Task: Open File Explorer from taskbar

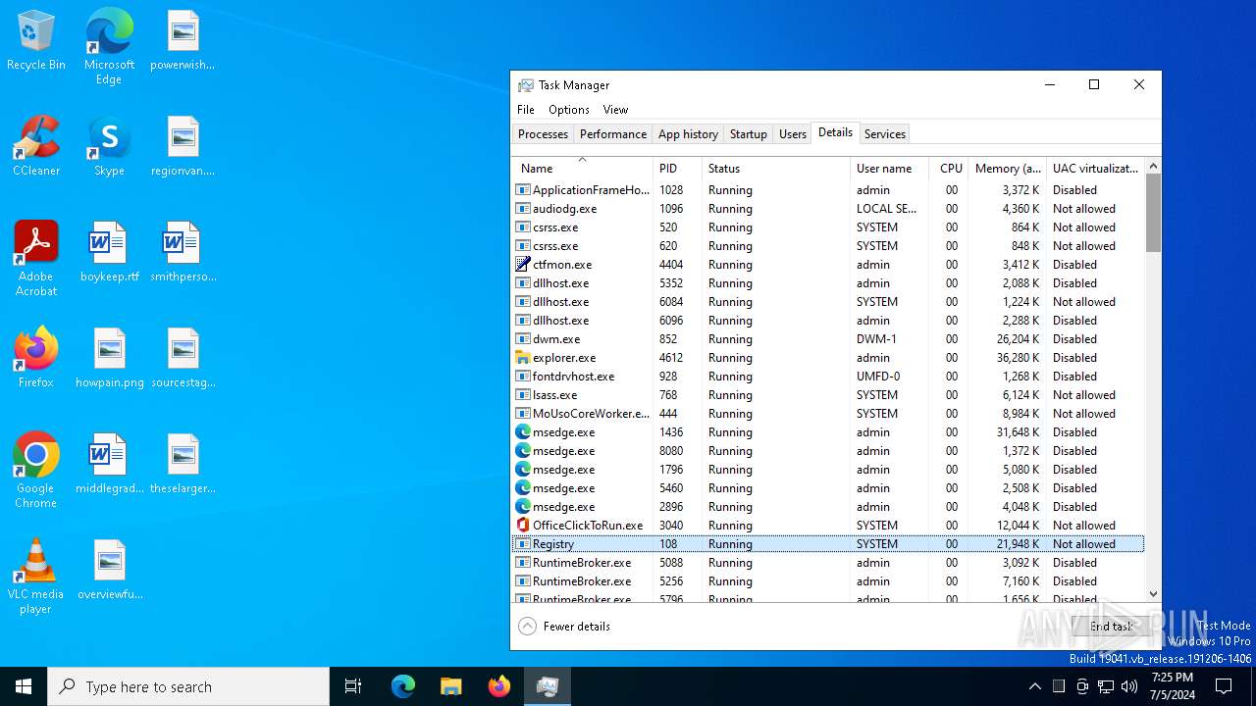Action: [450, 686]
